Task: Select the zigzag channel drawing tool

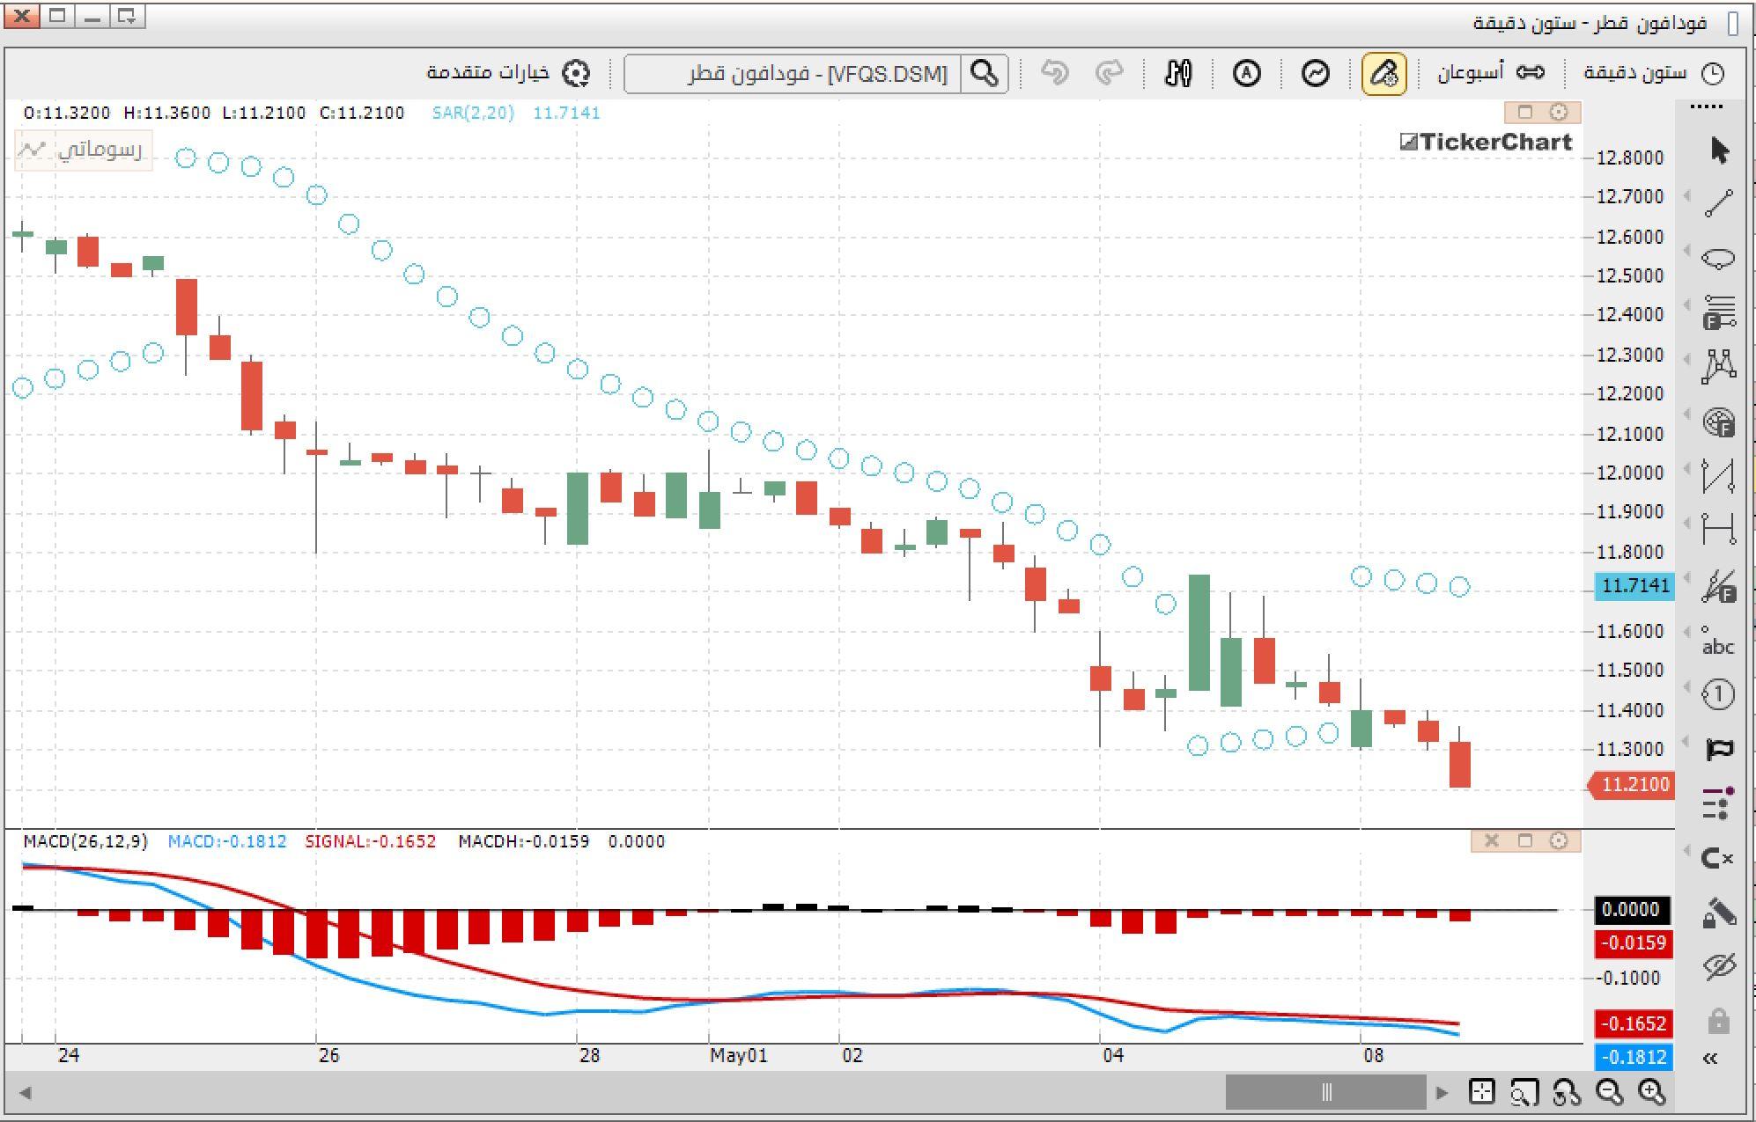Action: pyautogui.click(x=1718, y=476)
